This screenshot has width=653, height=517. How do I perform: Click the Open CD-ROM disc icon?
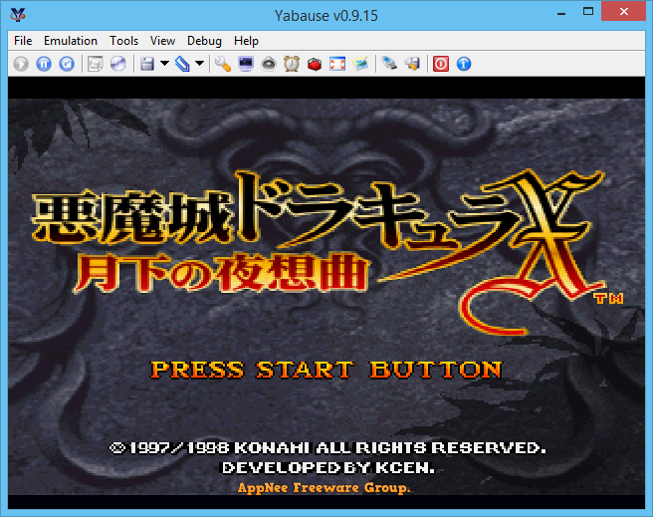pyautogui.click(x=118, y=64)
